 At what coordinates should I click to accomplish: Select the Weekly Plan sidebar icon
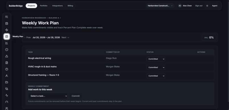(x=7, y=36)
